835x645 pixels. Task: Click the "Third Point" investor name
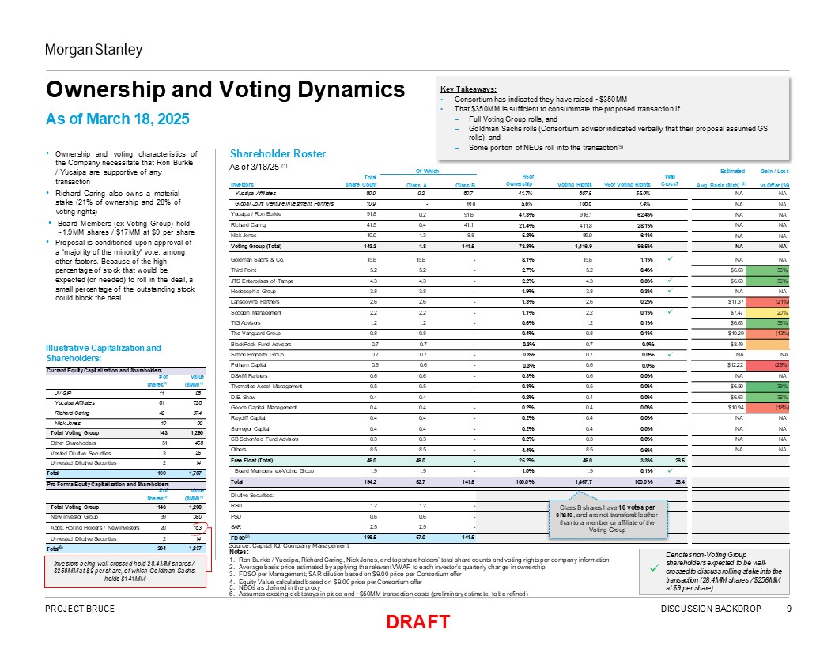pos(244,270)
